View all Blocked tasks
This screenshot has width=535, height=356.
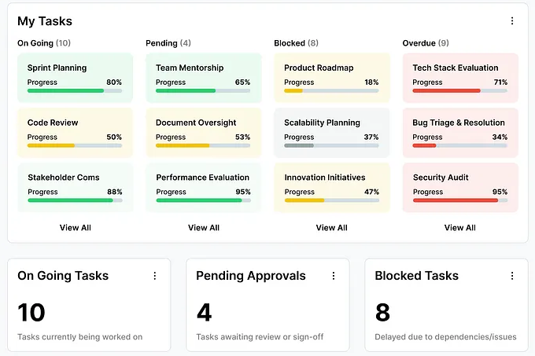tap(331, 228)
